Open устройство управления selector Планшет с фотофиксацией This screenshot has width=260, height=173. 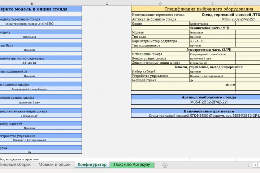(x=40, y=140)
